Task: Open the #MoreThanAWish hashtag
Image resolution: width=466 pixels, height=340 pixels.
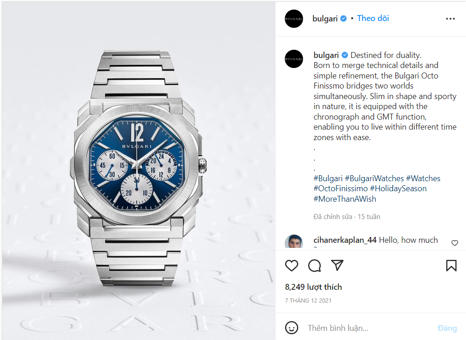Action: [x=345, y=199]
